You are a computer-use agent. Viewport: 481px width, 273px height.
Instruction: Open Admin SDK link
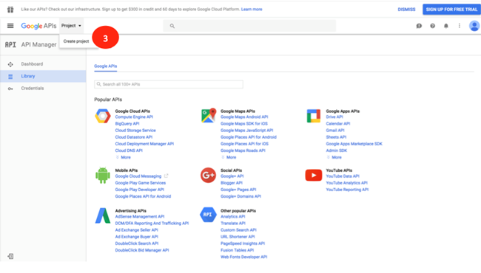pos(337,151)
